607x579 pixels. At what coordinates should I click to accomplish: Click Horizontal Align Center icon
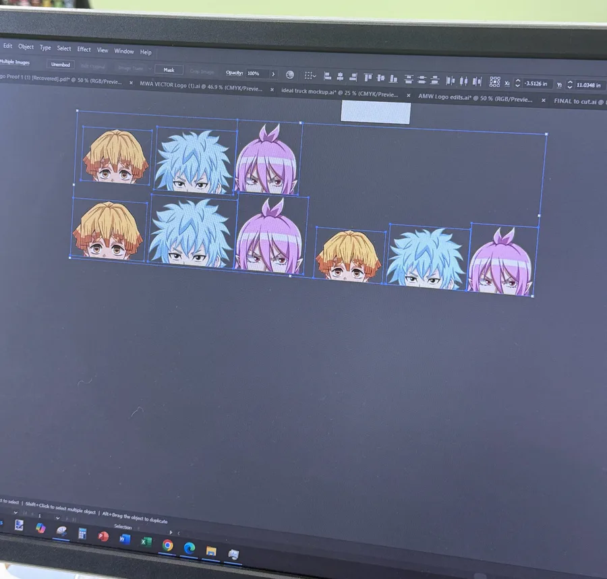pos(340,77)
